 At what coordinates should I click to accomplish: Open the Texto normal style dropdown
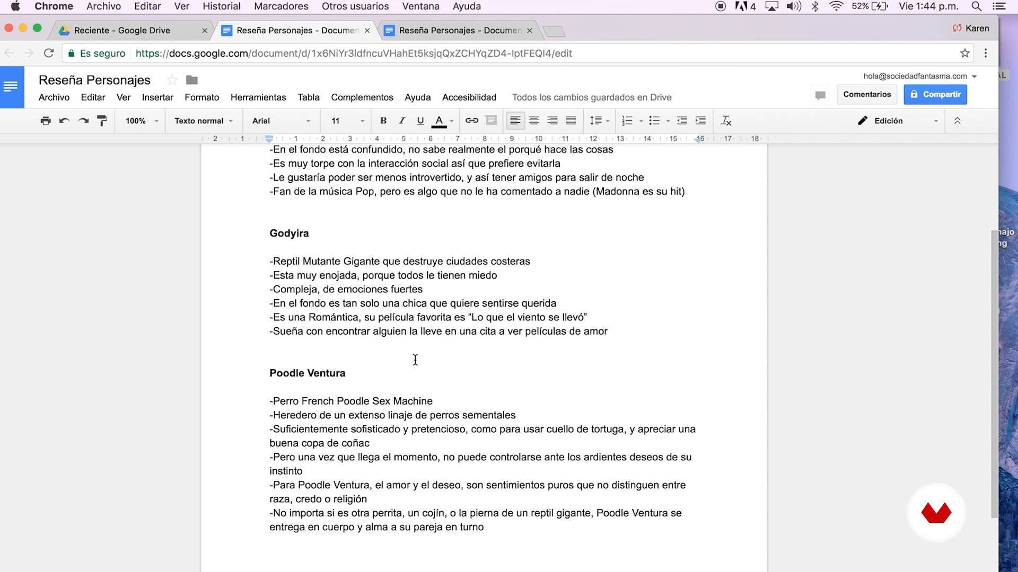tap(204, 121)
